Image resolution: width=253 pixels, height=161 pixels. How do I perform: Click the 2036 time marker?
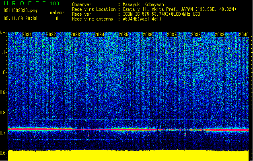(148, 35)
